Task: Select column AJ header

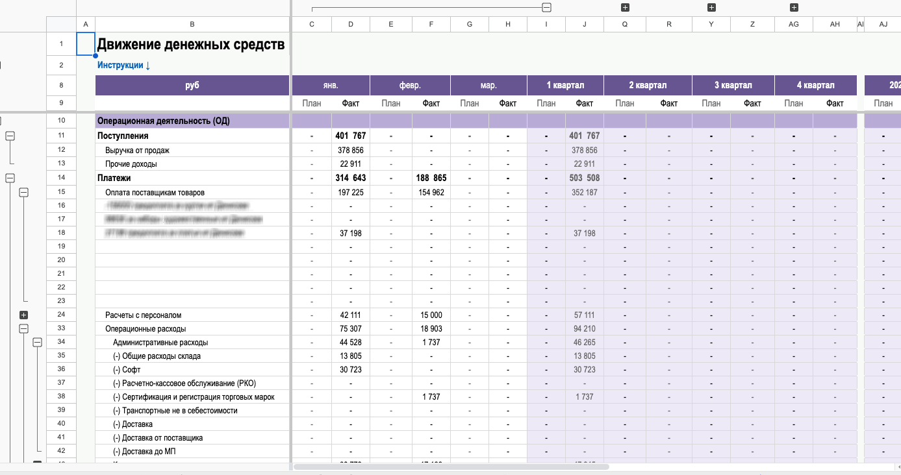Action: coord(883,24)
